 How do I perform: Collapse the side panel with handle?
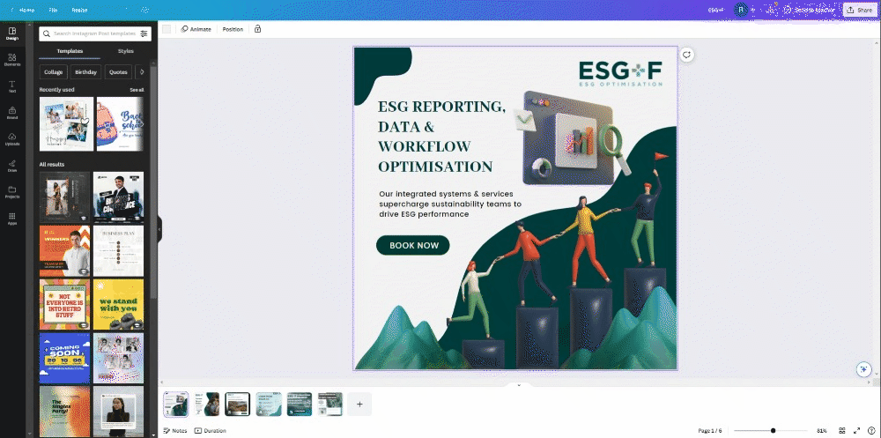159,229
